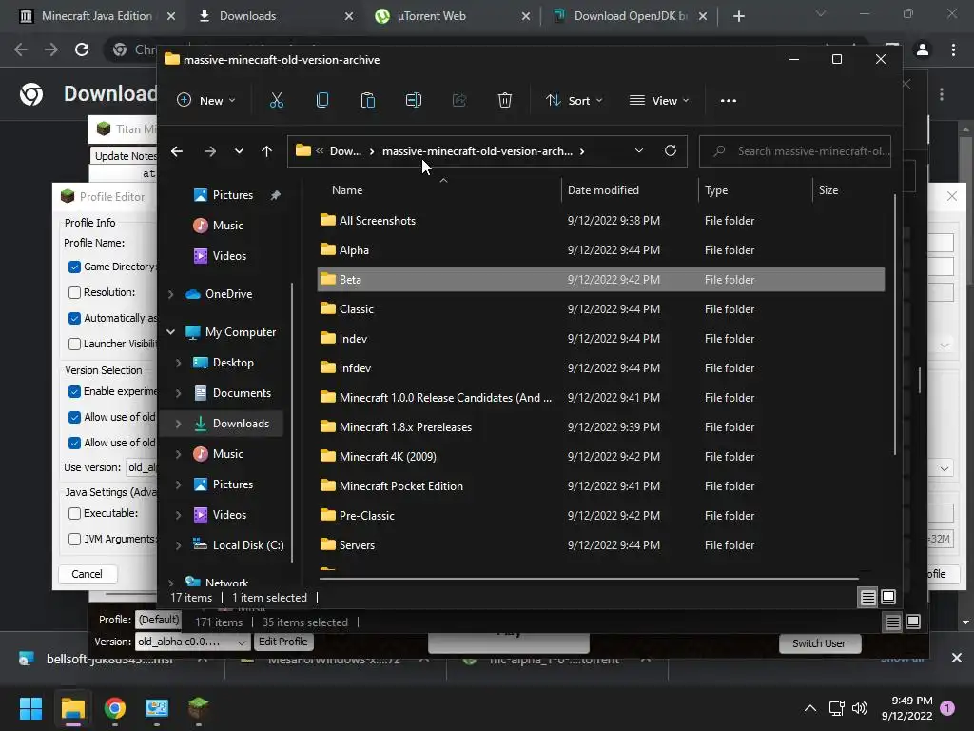The width and height of the screenshot is (974, 731).
Task: Toggle the Automatically ask checkbox
Action: [x=74, y=318]
